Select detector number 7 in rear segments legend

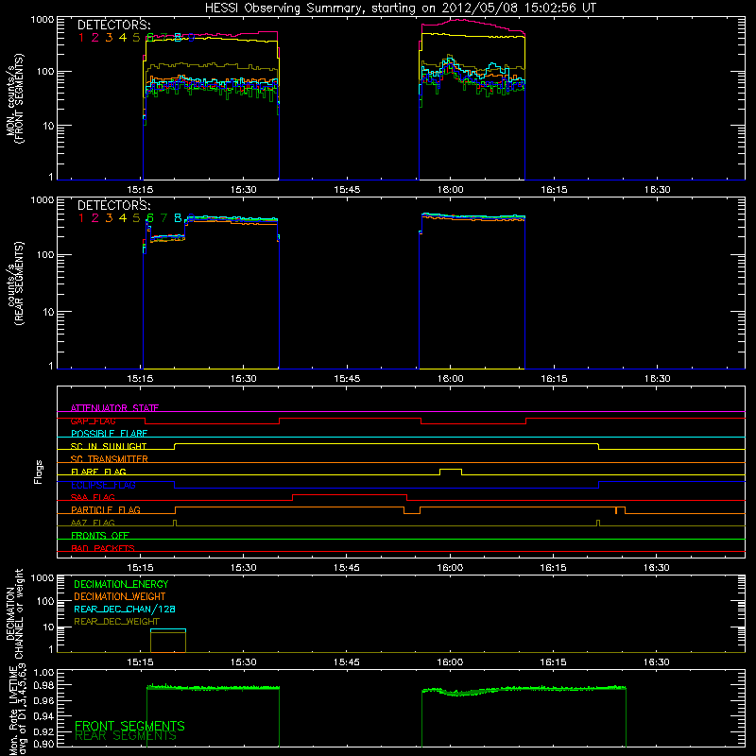[163, 218]
